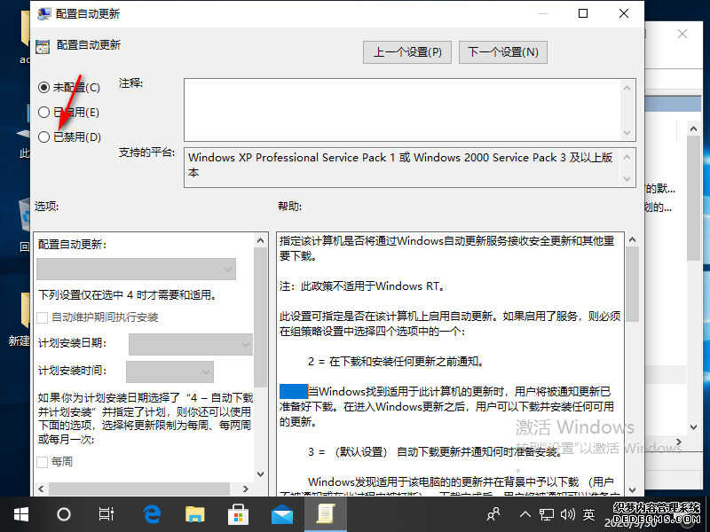
Task: Click left arrow of 选项 horizontal scrollbar
Action: pos(41,489)
